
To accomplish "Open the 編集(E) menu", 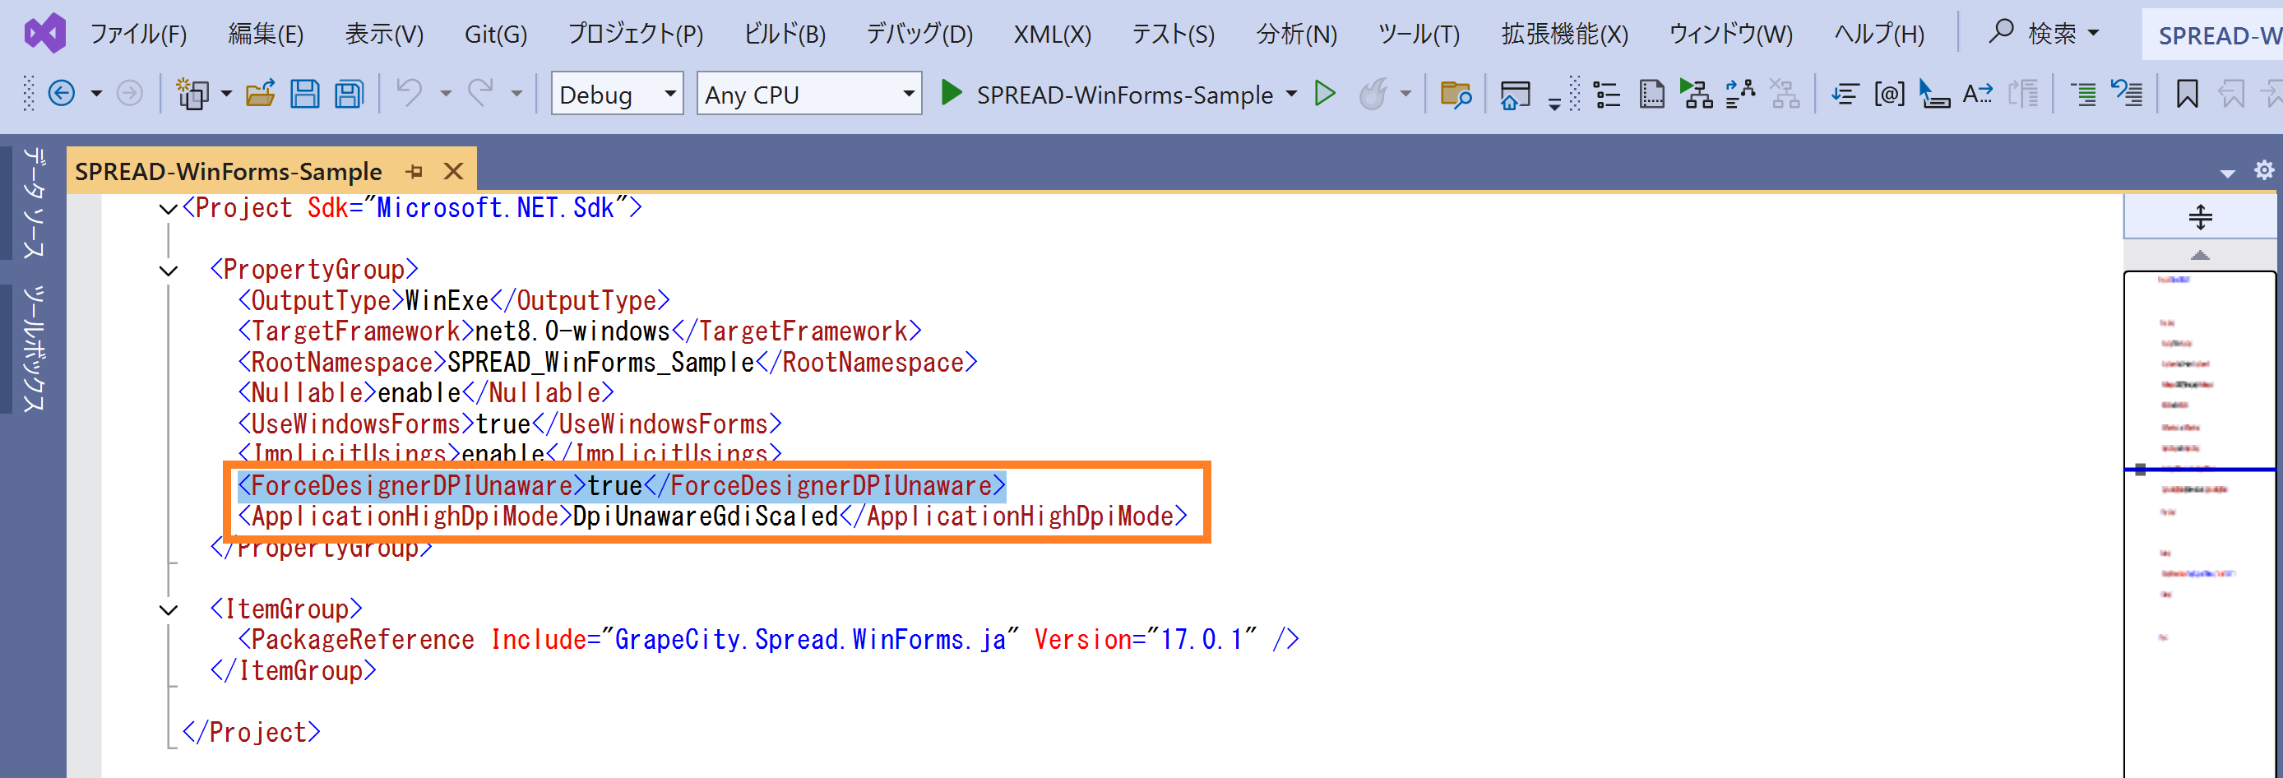I will point(266,34).
